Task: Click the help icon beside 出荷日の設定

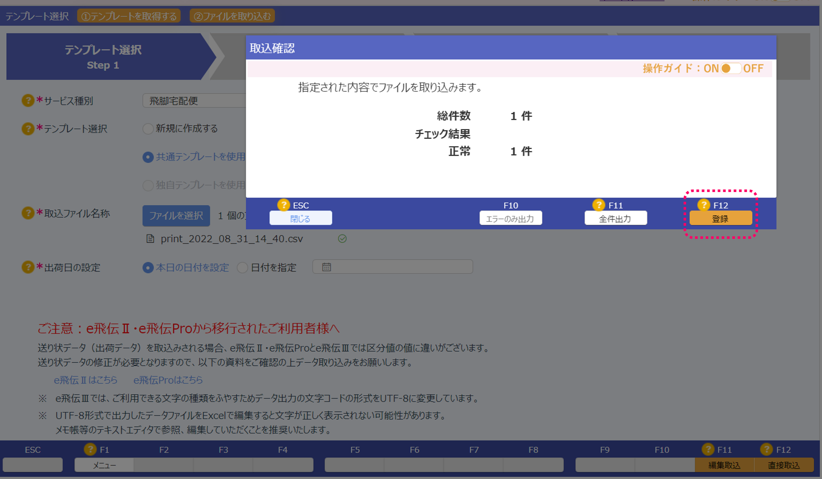Action: tap(27, 267)
